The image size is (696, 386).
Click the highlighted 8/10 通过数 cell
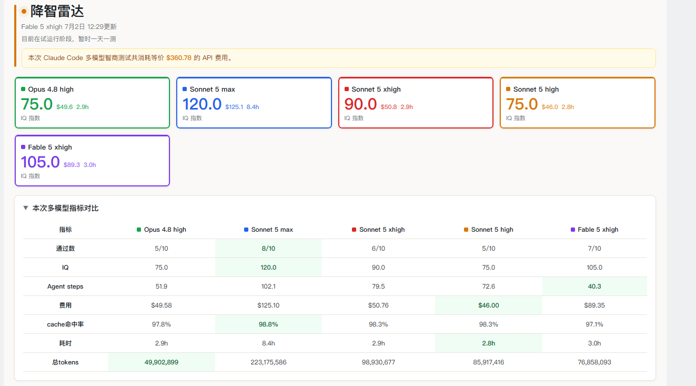(268, 249)
